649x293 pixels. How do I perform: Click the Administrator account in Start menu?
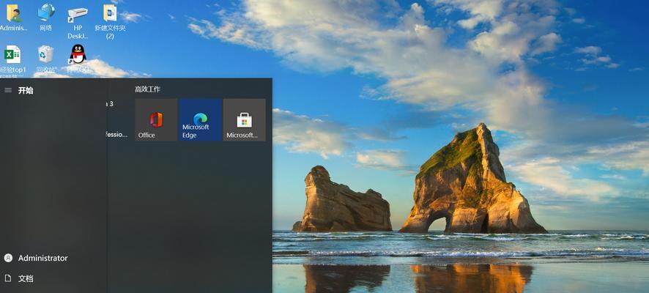[x=36, y=258]
